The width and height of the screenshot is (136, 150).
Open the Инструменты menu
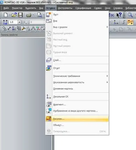point(65,8)
